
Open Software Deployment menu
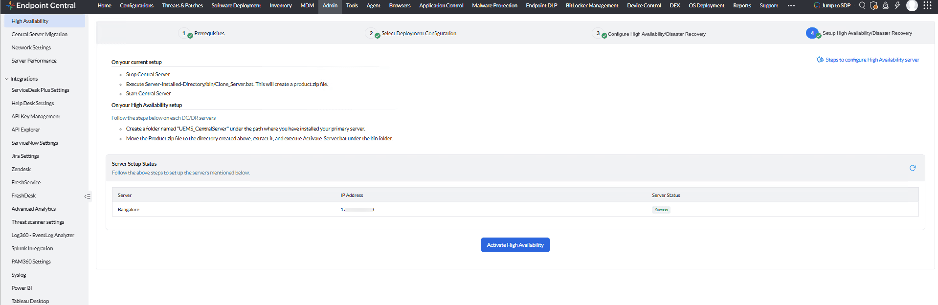tap(236, 5)
